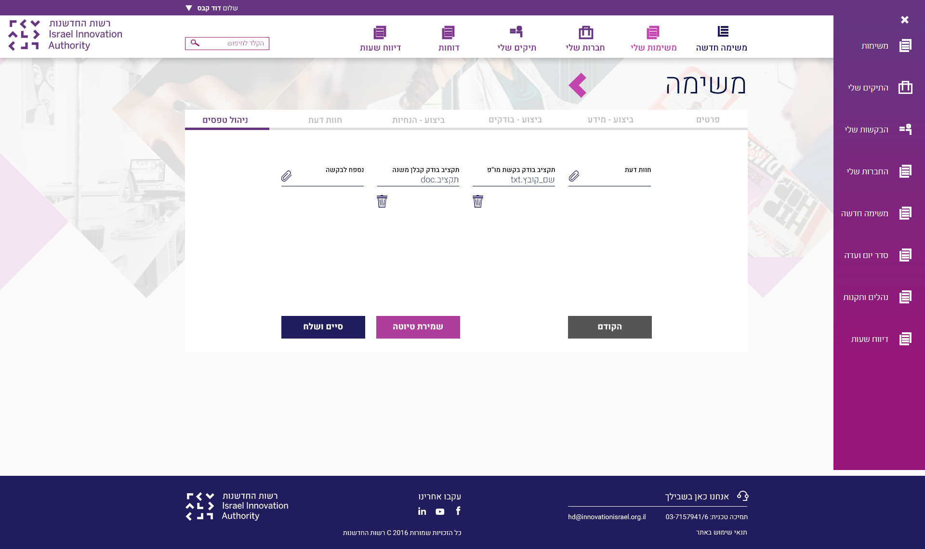
Task: Click the search magnifier icon
Action: (x=195, y=43)
